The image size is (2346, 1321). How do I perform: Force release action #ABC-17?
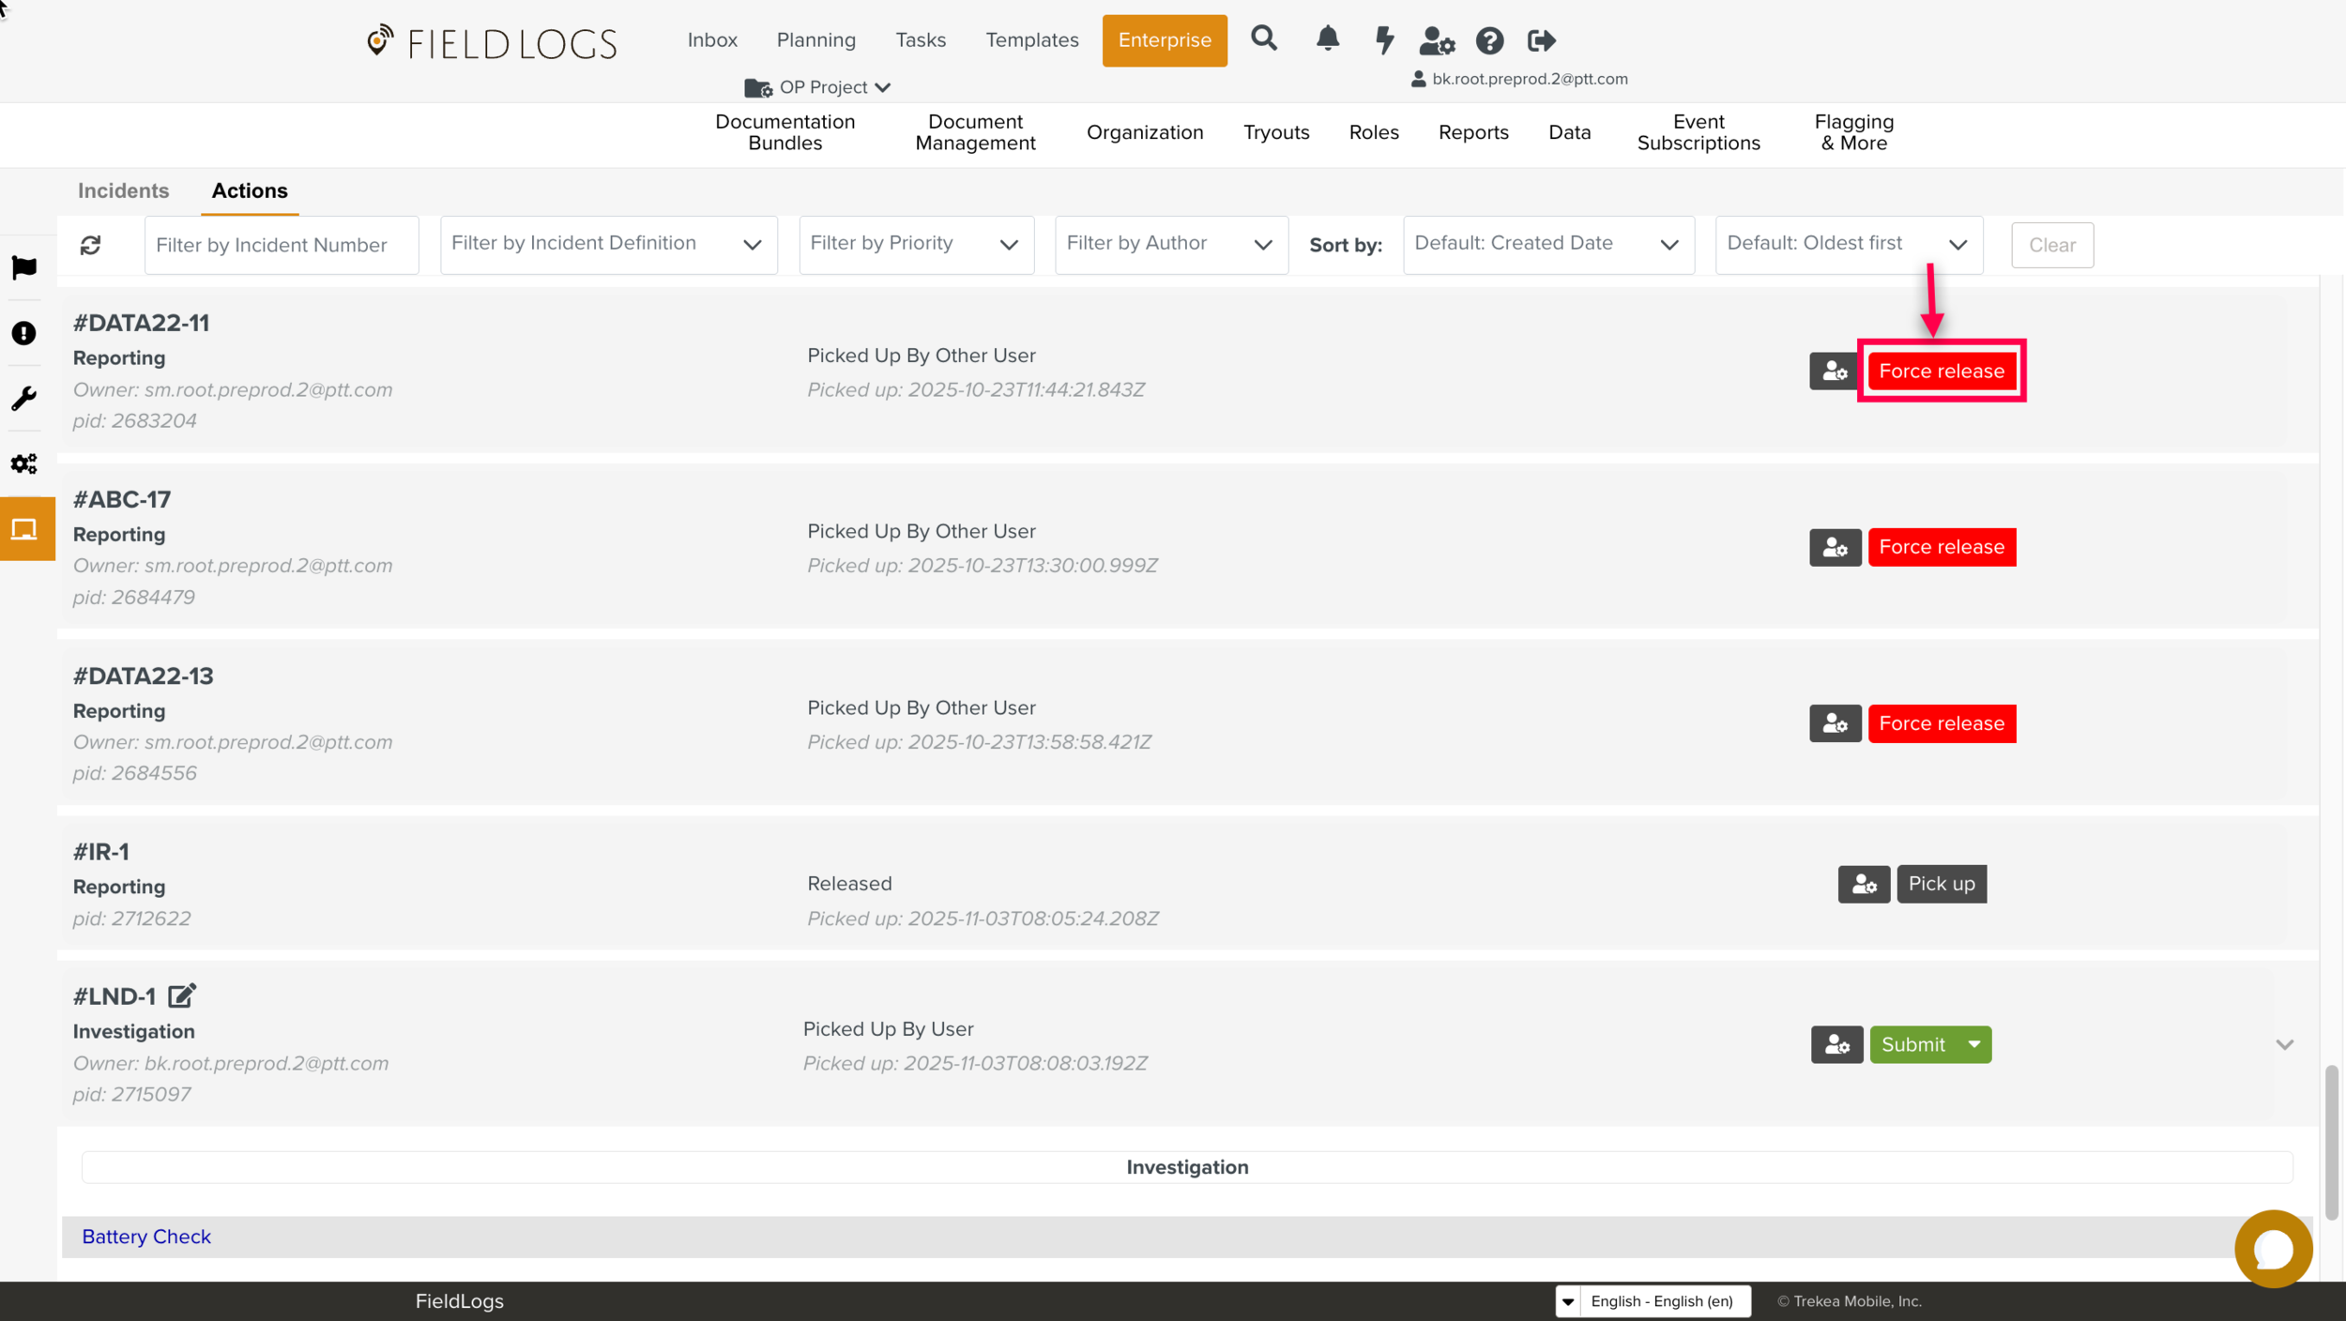tap(1941, 547)
